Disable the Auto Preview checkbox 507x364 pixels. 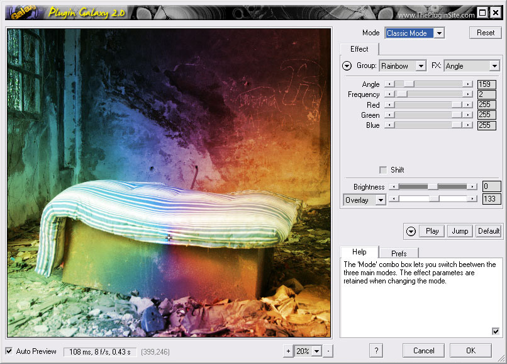tap(9, 351)
